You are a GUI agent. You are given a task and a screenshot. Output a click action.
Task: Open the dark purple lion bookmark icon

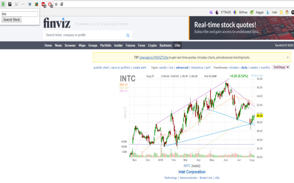pos(217,12)
